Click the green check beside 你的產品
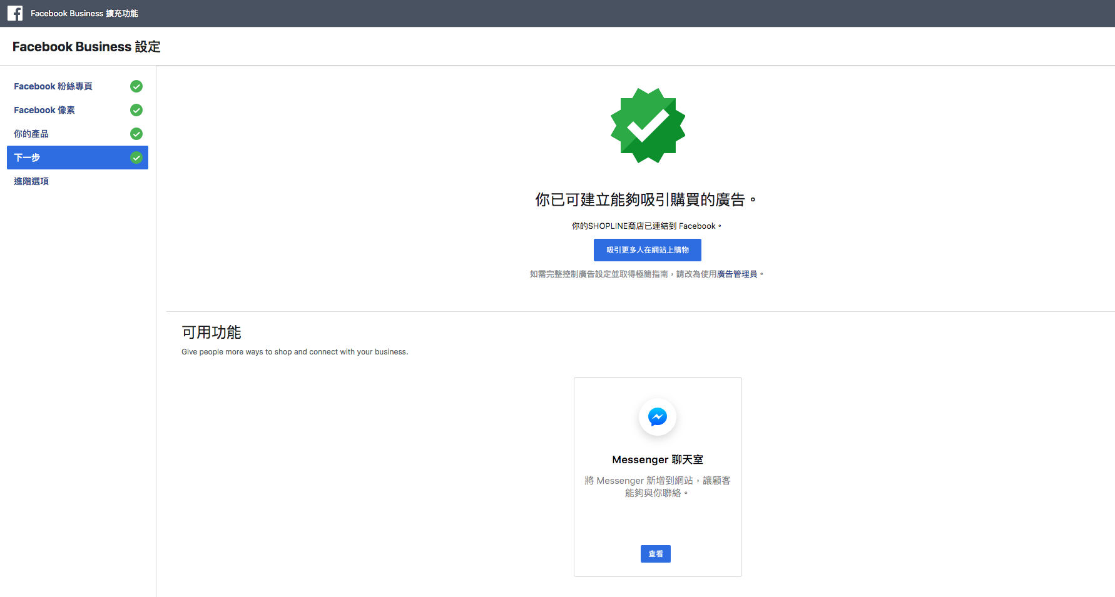 pos(136,134)
